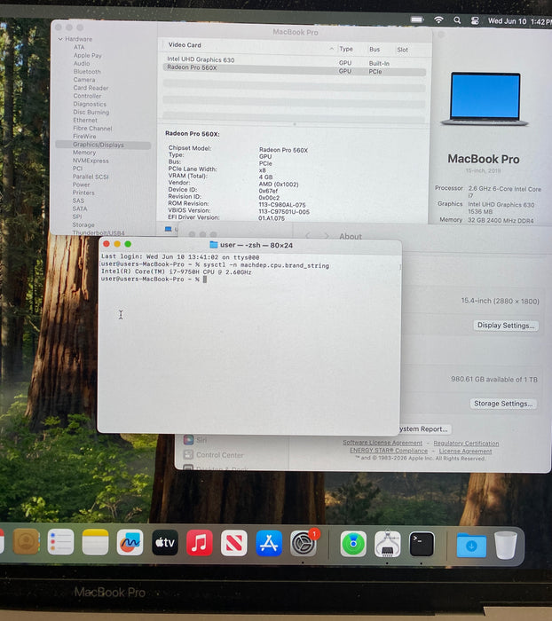Select Siri in System Settings sidebar
Image resolution: width=552 pixels, height=621 pixels.
201,440
